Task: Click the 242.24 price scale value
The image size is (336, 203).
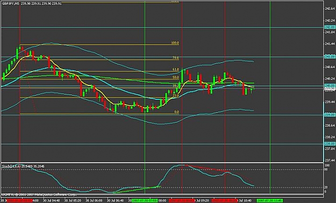Action: [330, 20]
